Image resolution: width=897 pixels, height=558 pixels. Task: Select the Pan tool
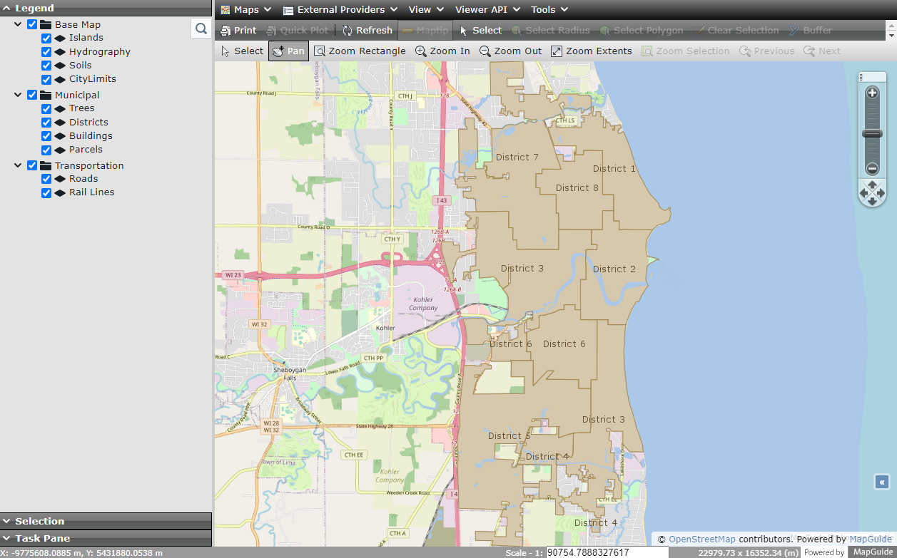coord(288,51)
